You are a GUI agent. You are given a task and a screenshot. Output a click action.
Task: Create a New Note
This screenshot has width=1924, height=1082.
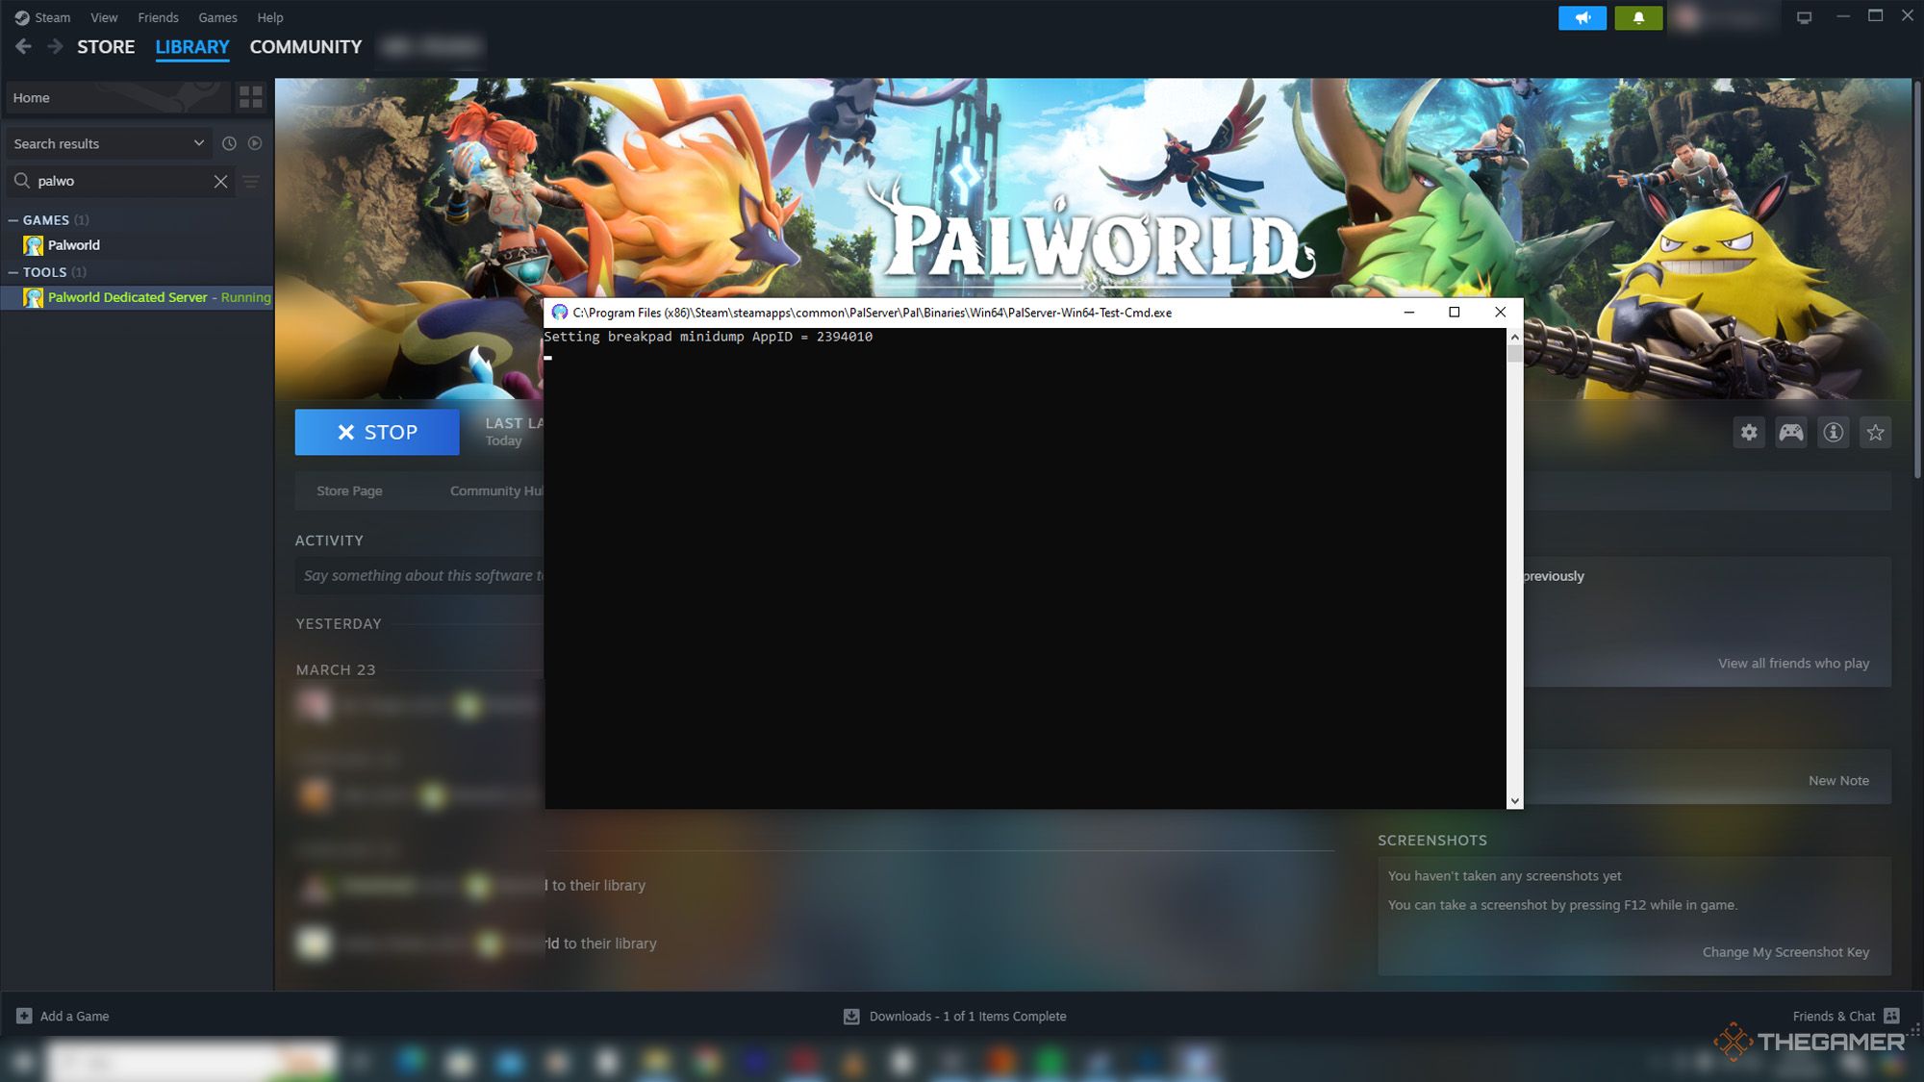1838,780
